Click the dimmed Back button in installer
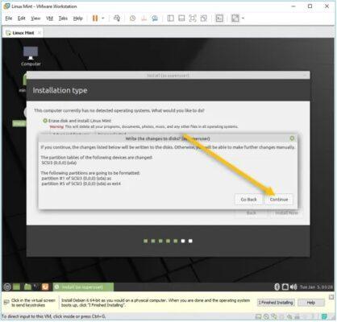Viewport: 337px width, 322px height. point(252,213)
